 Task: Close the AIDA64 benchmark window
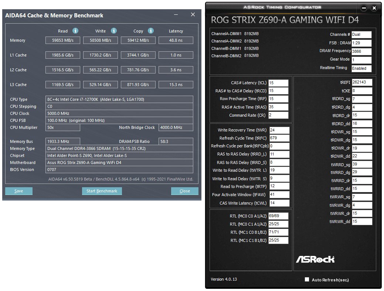point(193,15)
